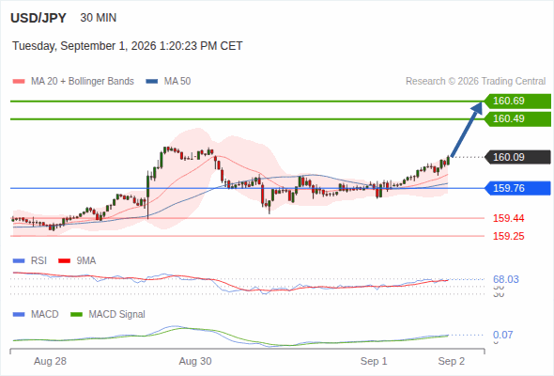Click the MACD Signal legend label
The image size is (554, 376).
[117, 314]
